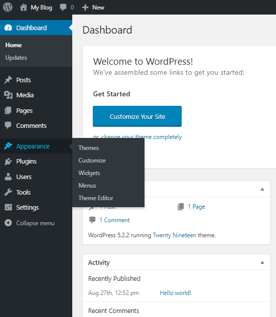The image size is (276, 317).
Task: Open the 1 Comment link
Action: point(114,220)
